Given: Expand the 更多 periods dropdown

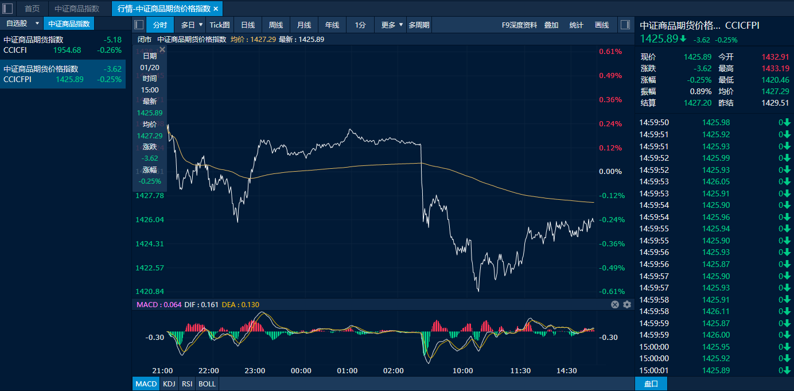Looking at the screenshot, I should click(x=400, y=25).
